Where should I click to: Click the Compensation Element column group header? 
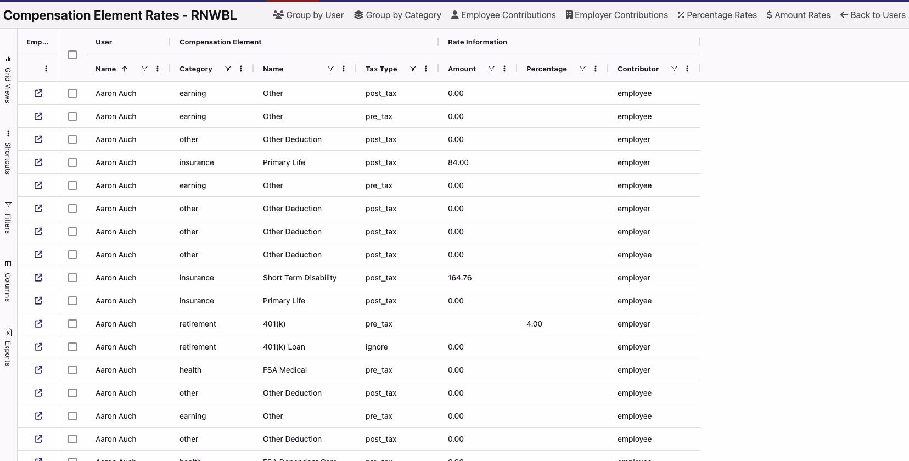(x=220, y=42)
